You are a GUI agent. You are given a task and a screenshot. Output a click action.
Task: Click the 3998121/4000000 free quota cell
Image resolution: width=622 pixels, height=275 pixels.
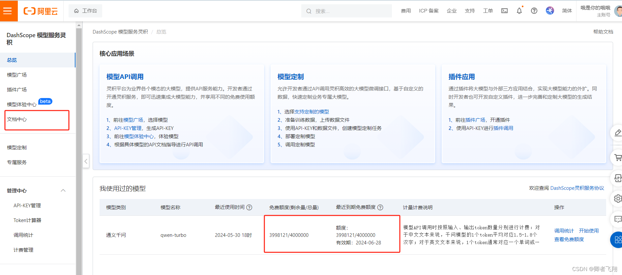(289, 235)
